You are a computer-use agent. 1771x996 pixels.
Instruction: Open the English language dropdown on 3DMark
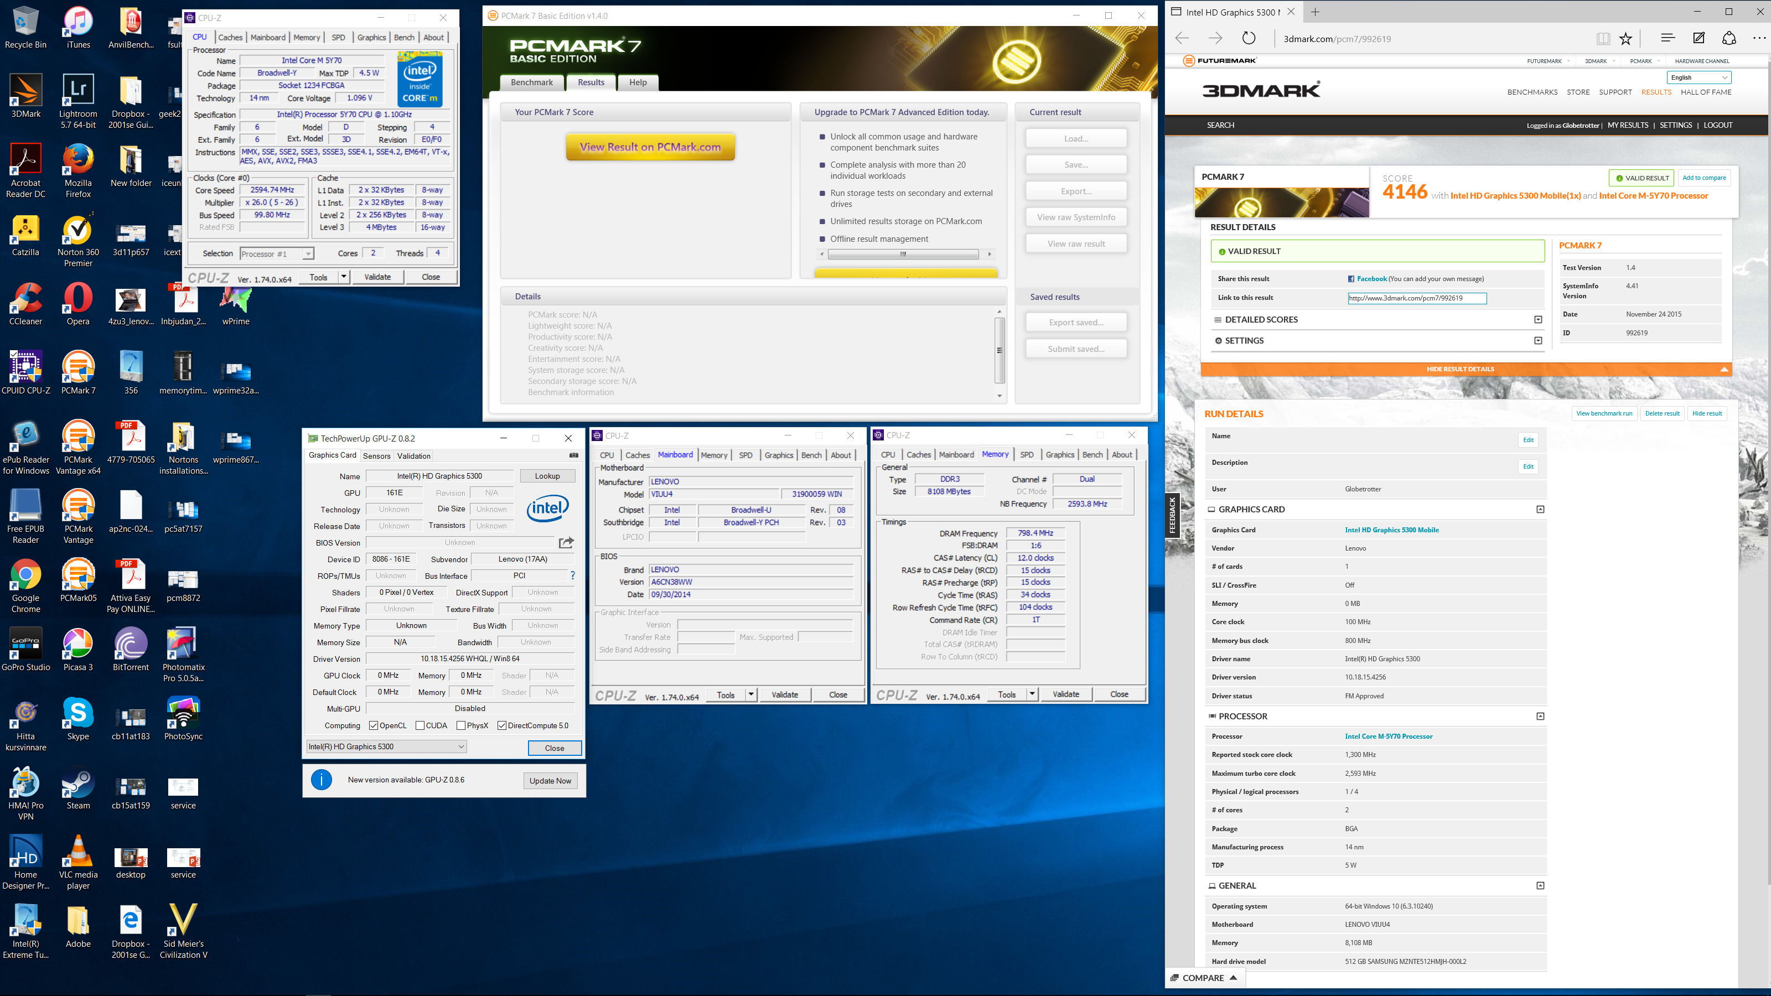click(1698, 77)
